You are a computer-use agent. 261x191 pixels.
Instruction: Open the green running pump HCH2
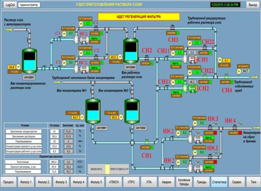click(189, 88)
